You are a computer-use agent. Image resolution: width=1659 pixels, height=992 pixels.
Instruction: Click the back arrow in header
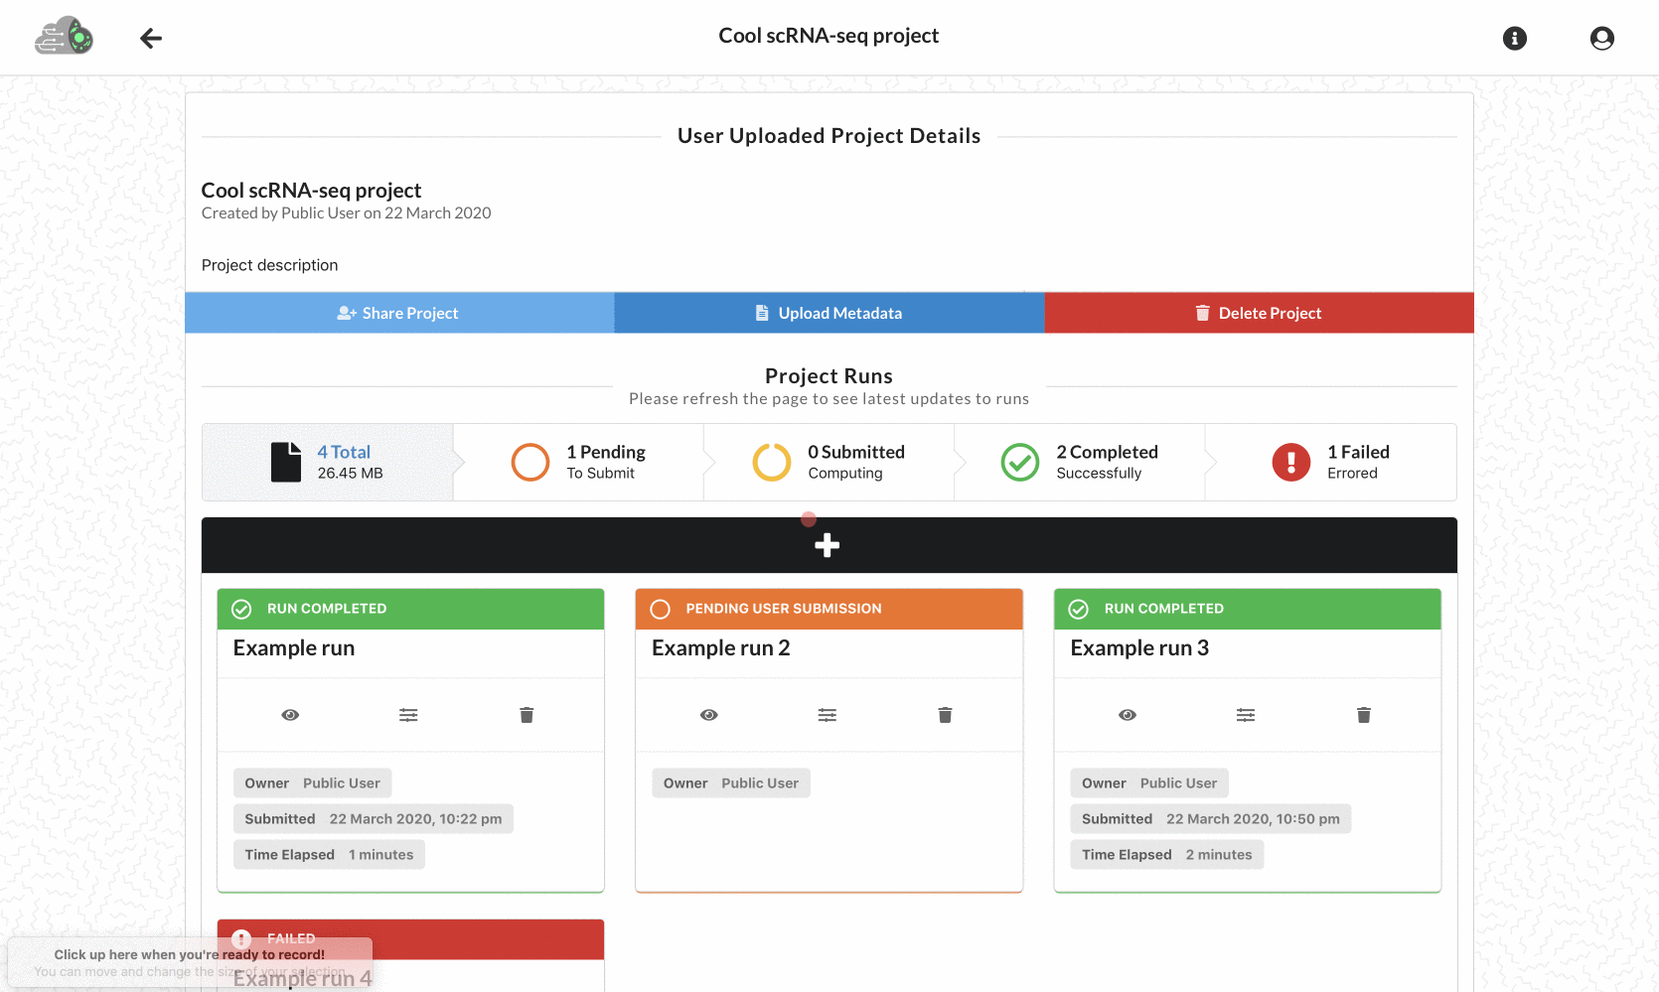click(x=151, y=39)
